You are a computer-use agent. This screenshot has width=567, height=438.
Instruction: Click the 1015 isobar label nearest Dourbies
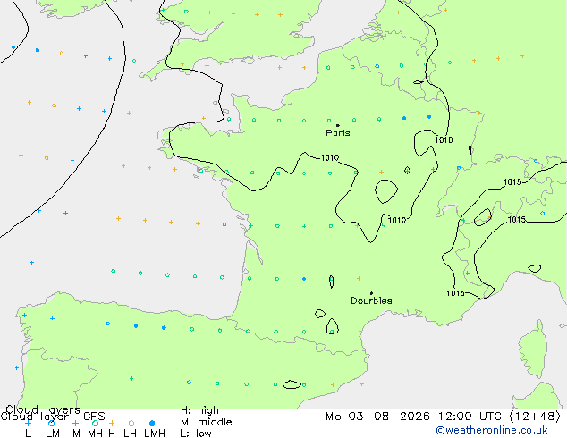pos(455,293)
